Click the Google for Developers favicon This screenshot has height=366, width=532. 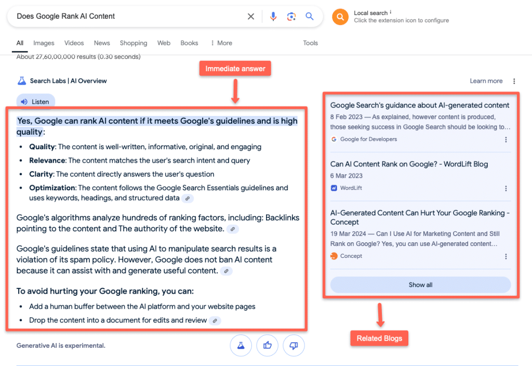pyautogui.click(x=334, y=139)
